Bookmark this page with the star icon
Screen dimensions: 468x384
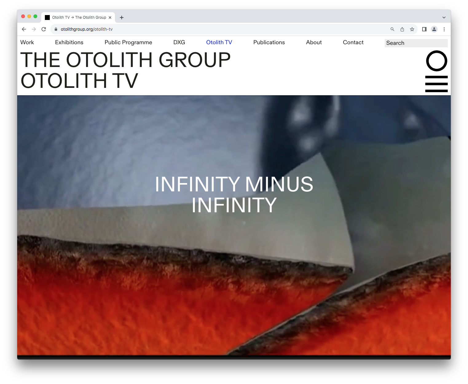click(412, 29)
